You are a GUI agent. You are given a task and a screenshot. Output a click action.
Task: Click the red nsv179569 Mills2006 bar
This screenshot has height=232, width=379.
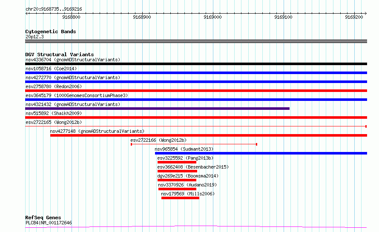pyautogui.click(x=180, y=198)
